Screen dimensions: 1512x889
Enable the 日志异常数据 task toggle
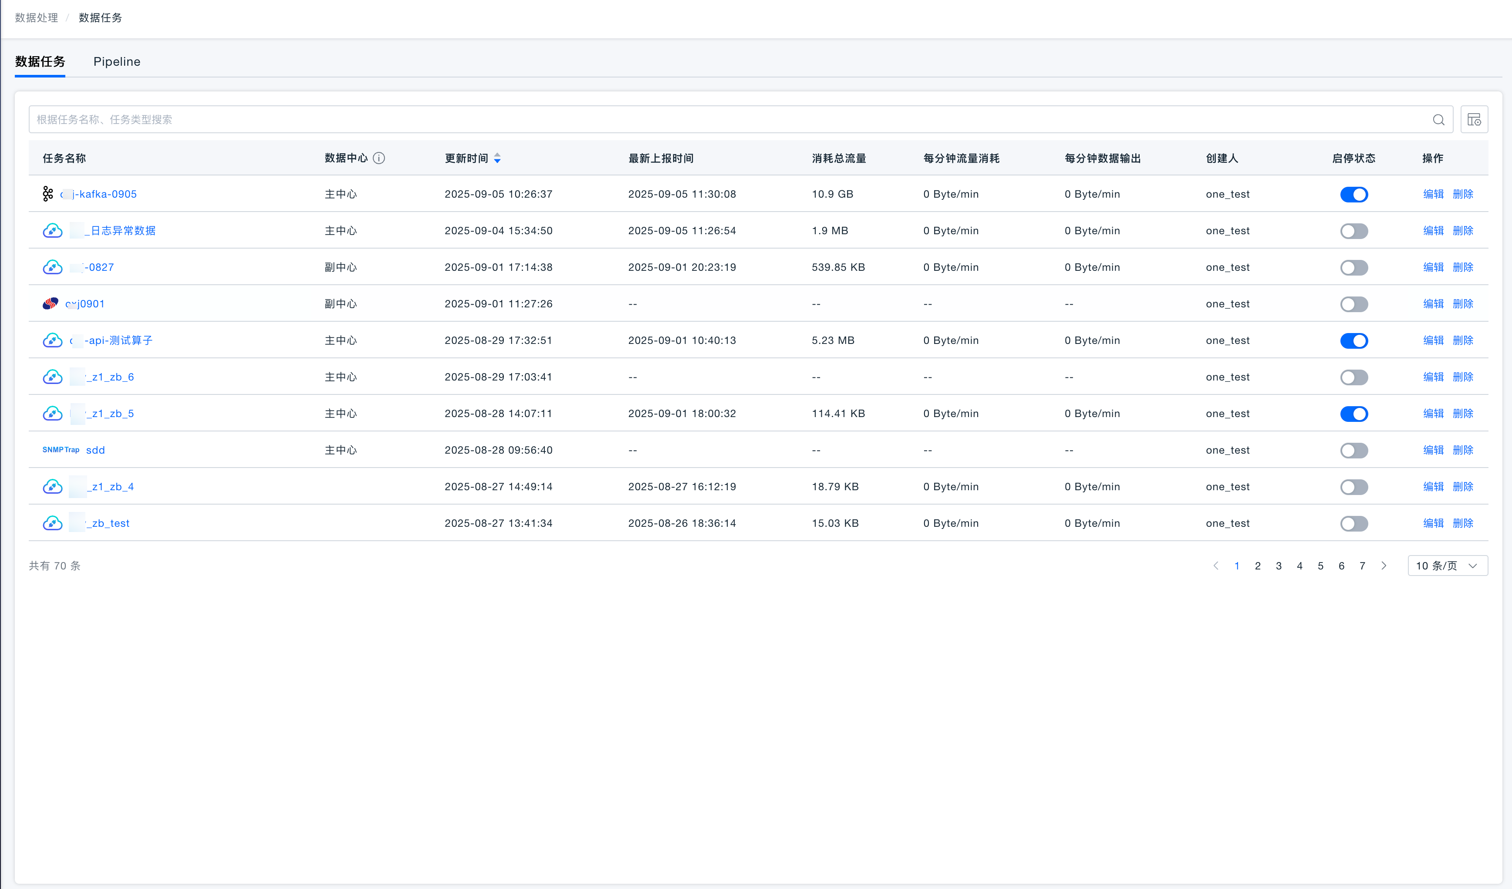(x=1353, y=231)
